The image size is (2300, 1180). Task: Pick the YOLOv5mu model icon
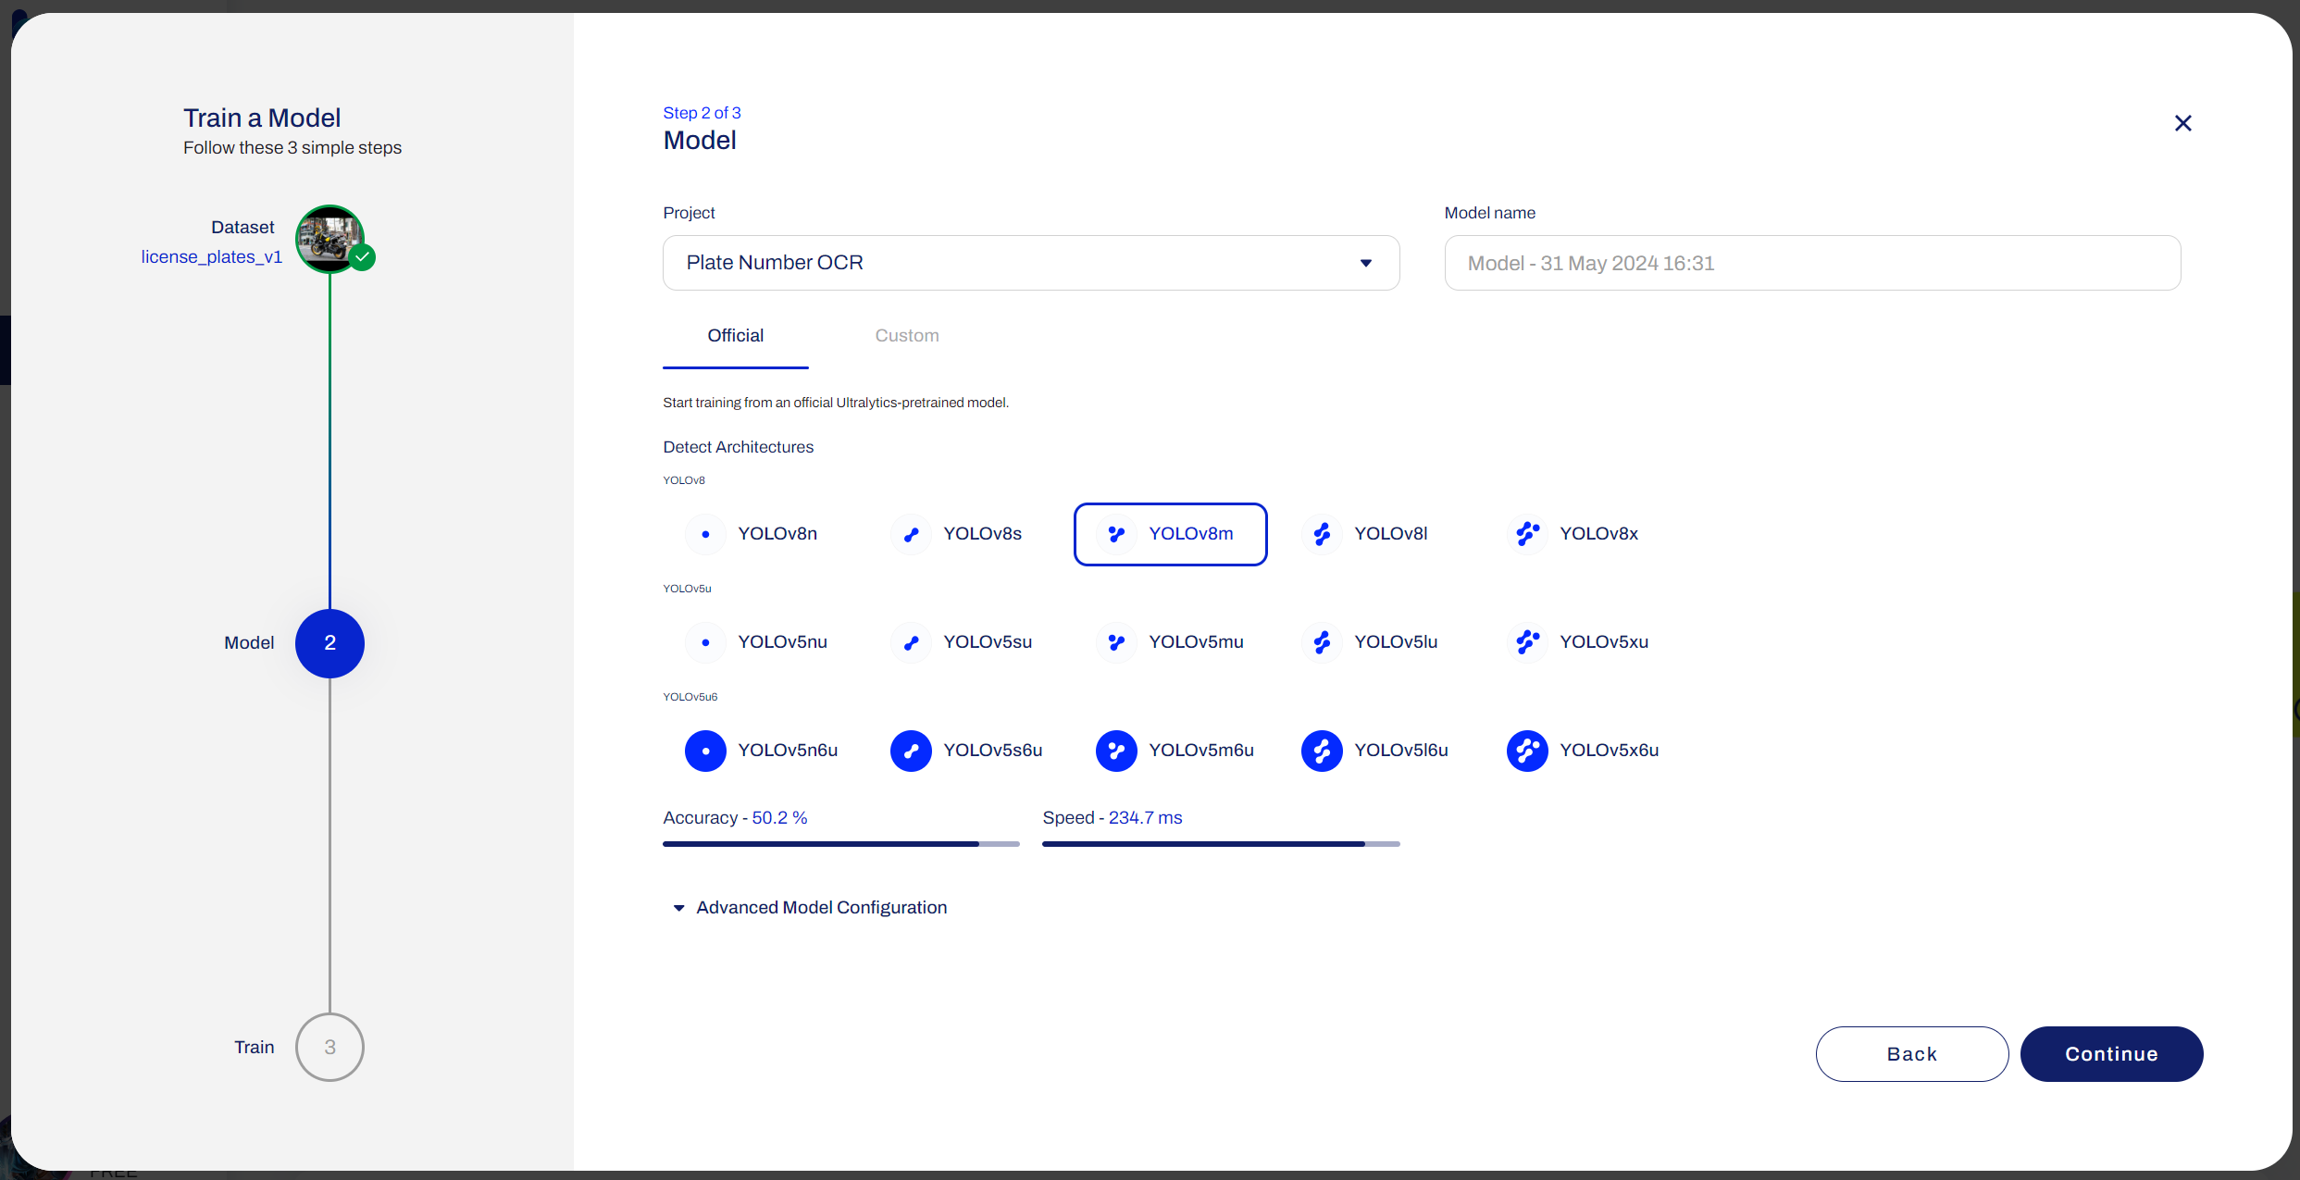tap(1116, 642)
